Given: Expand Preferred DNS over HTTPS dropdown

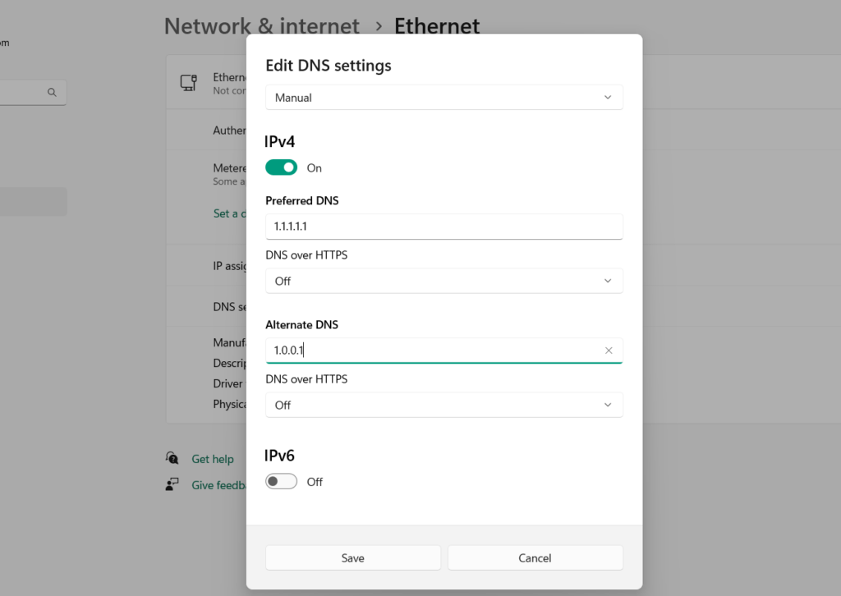Looking at the screenshot, I should pos(443,281).
